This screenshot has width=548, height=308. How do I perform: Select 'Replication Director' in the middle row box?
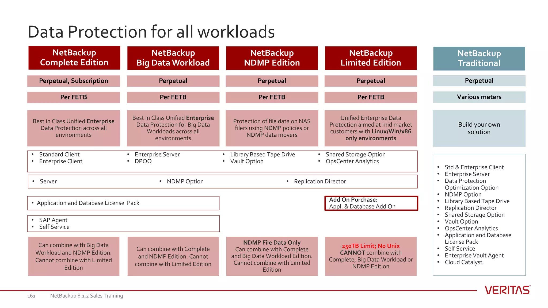pyautogui.click(x=320, y=182)
